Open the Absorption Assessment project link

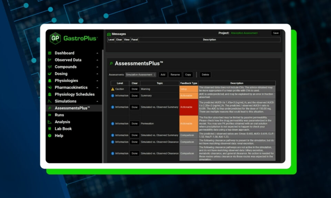click(x=244, y=33)
